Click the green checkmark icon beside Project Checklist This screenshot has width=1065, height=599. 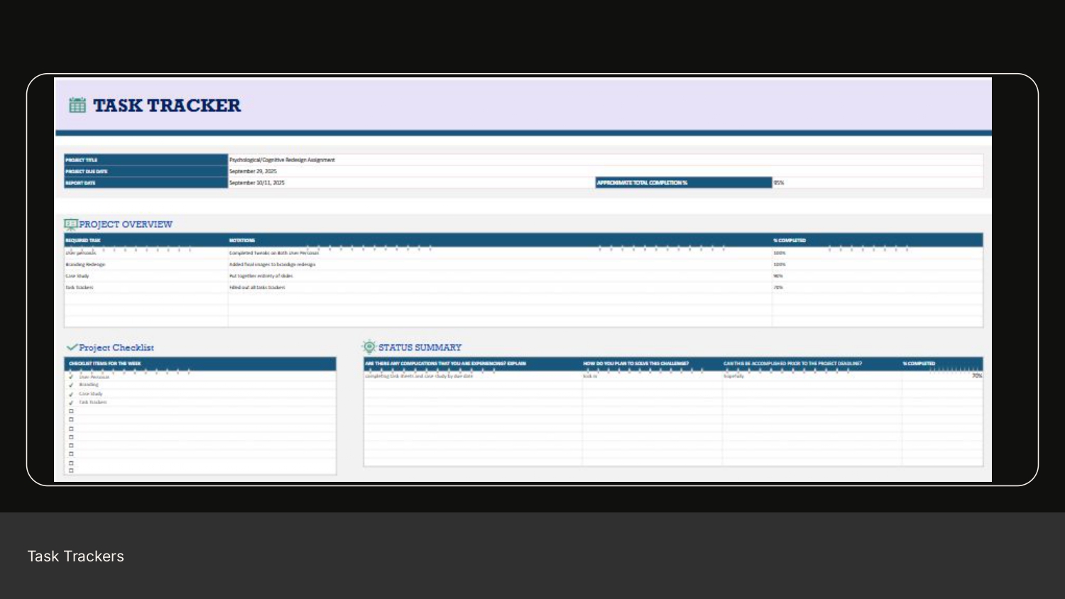tap(71, 346)
